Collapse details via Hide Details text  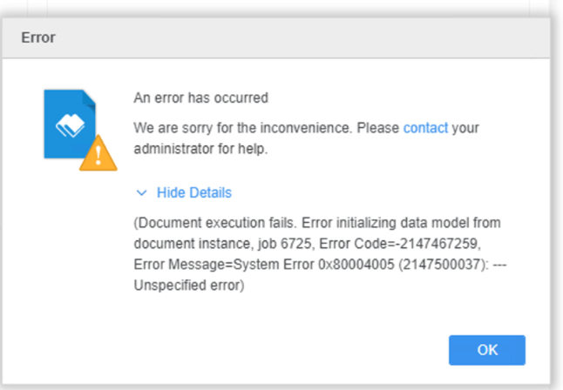click(x=193, y=192)
